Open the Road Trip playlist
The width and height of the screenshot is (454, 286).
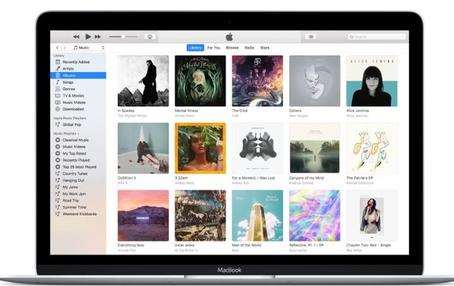tap(78, 201)
